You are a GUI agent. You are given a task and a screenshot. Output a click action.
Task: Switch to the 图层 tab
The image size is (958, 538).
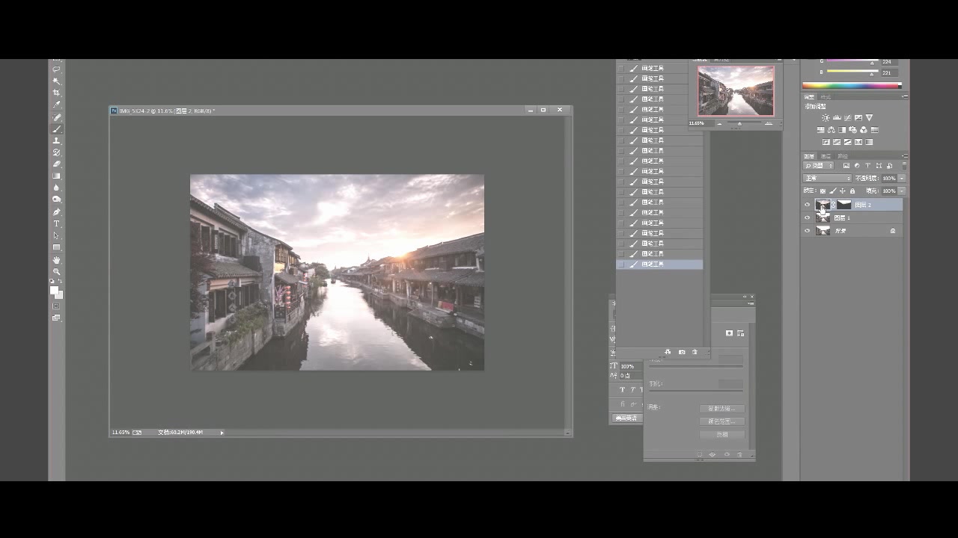[x=809, y=156]
